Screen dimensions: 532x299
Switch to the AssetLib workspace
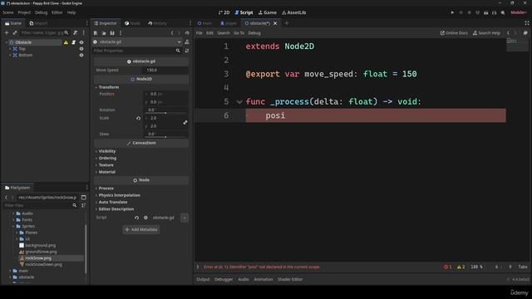(293, 12)
